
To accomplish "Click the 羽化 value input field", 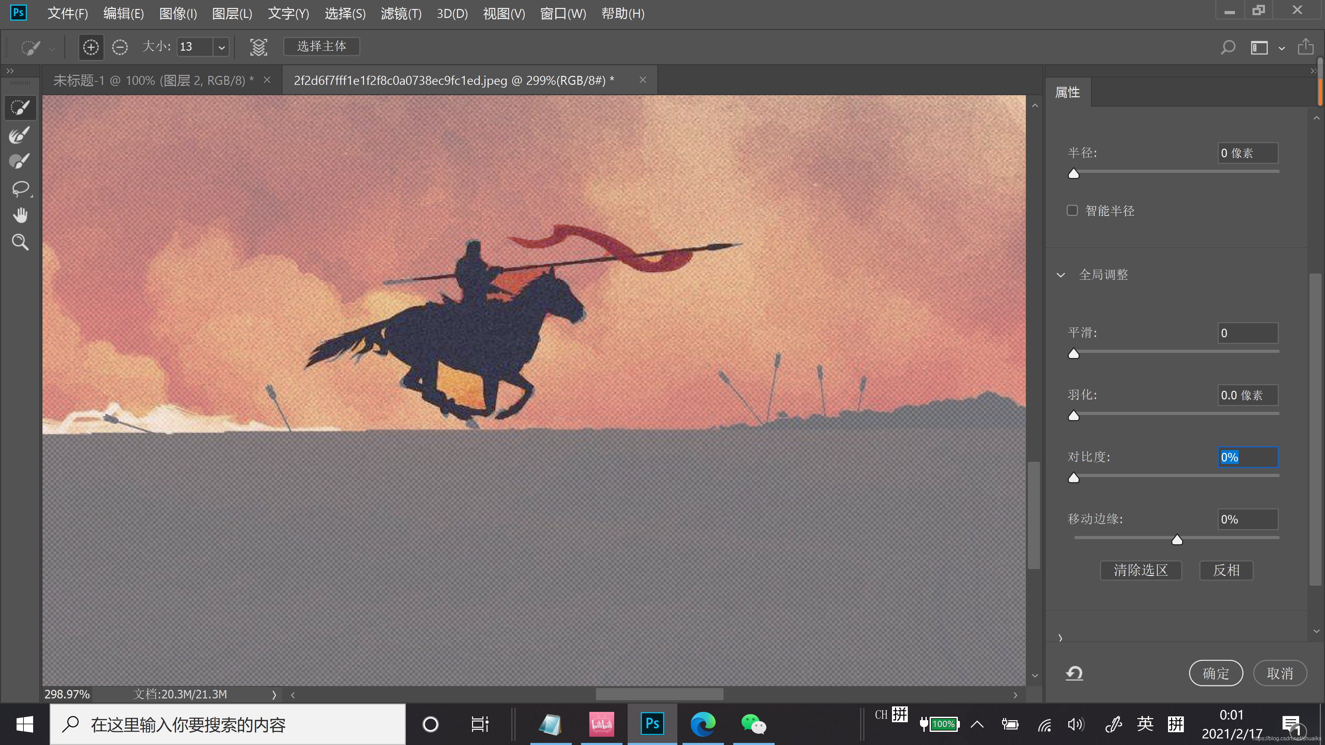I will point(1247,395).
